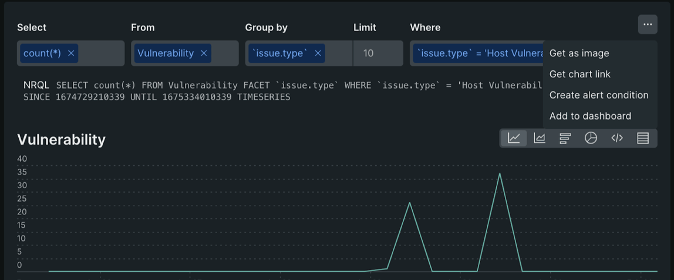
Task: Switch to bar chart view
Action: 565,138
